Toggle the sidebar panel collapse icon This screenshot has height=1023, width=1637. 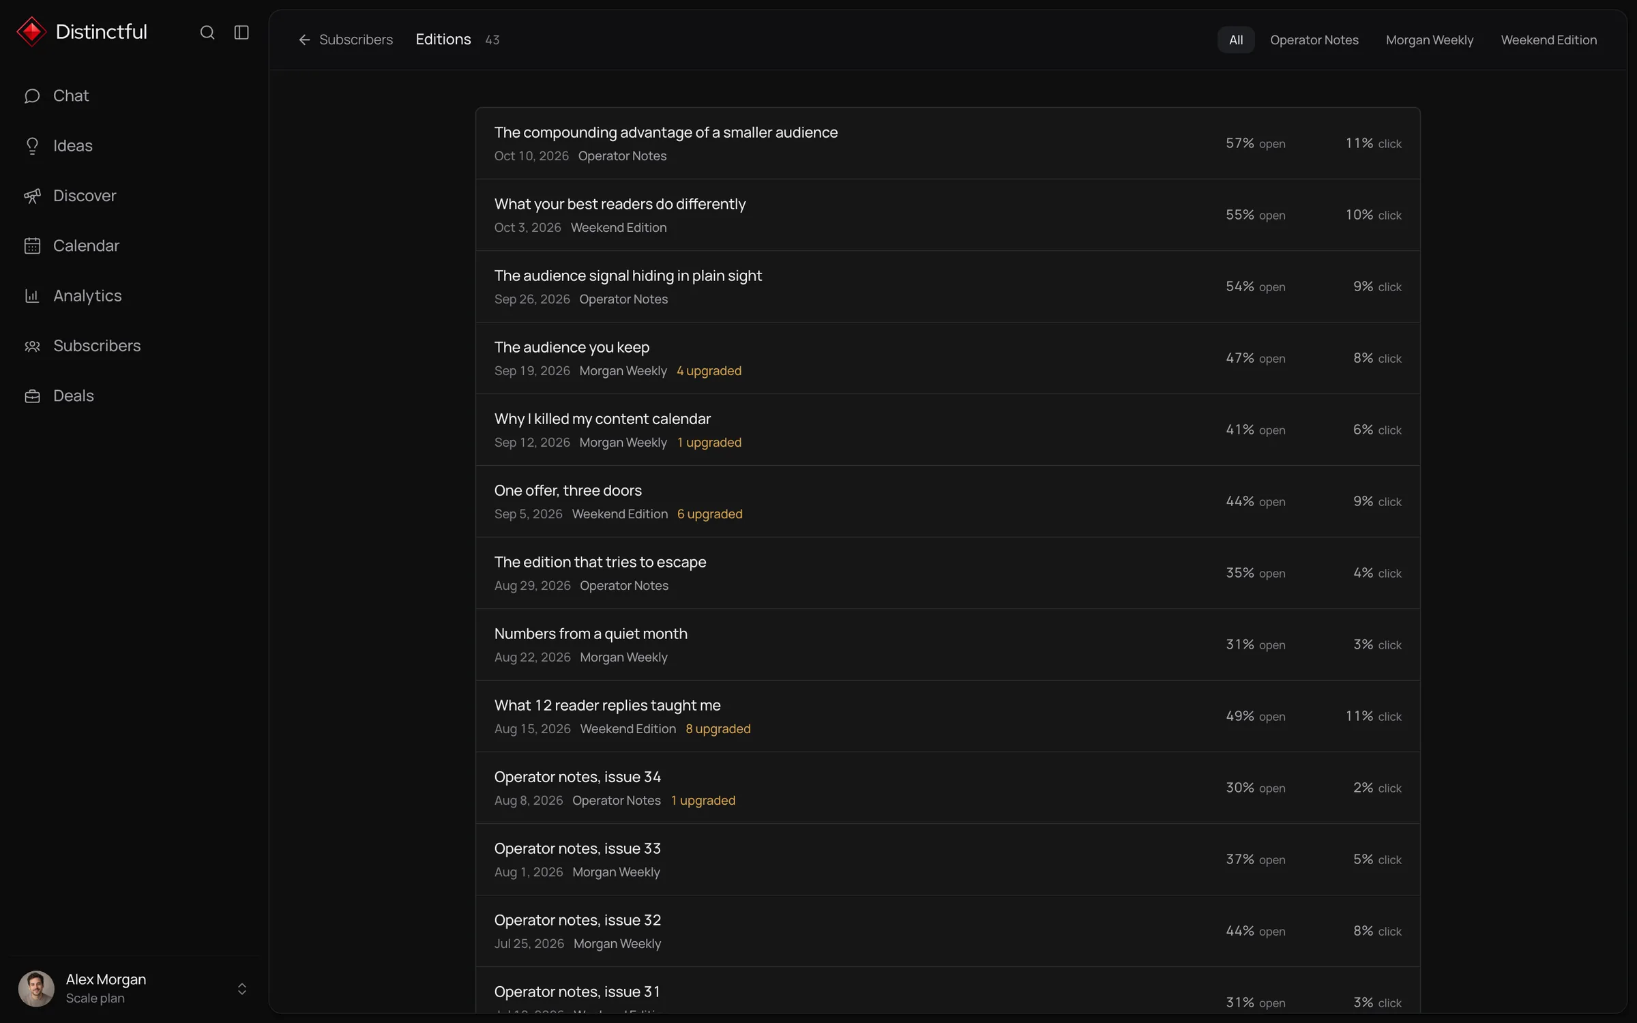(241, 32)
